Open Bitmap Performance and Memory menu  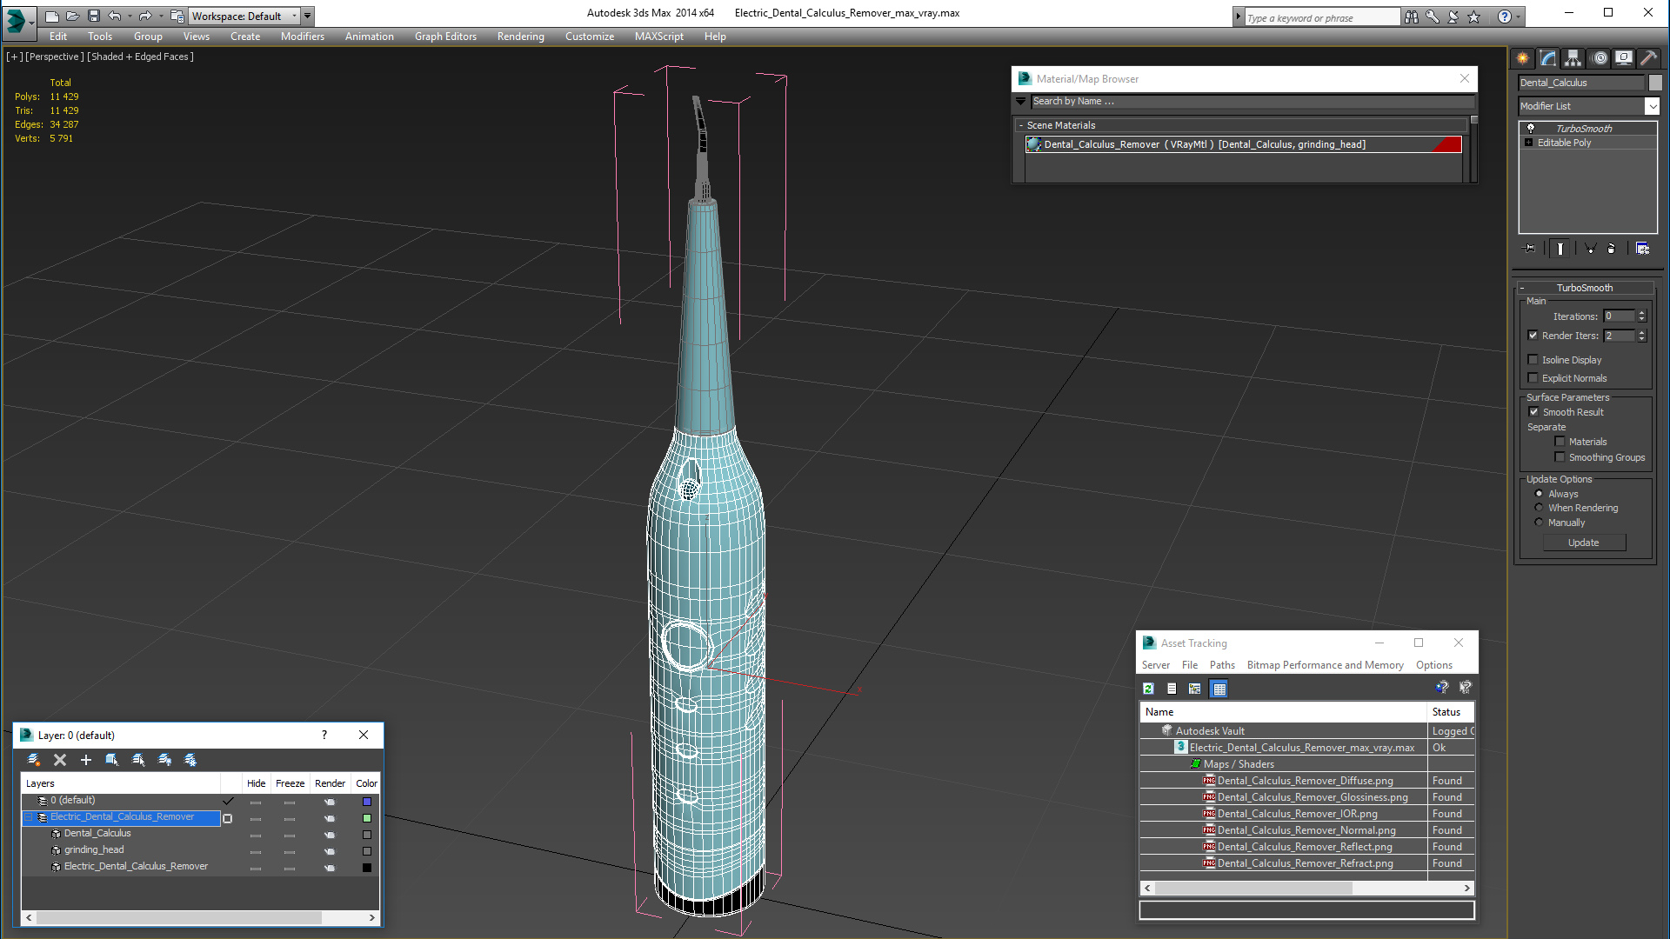(1325, 665)
